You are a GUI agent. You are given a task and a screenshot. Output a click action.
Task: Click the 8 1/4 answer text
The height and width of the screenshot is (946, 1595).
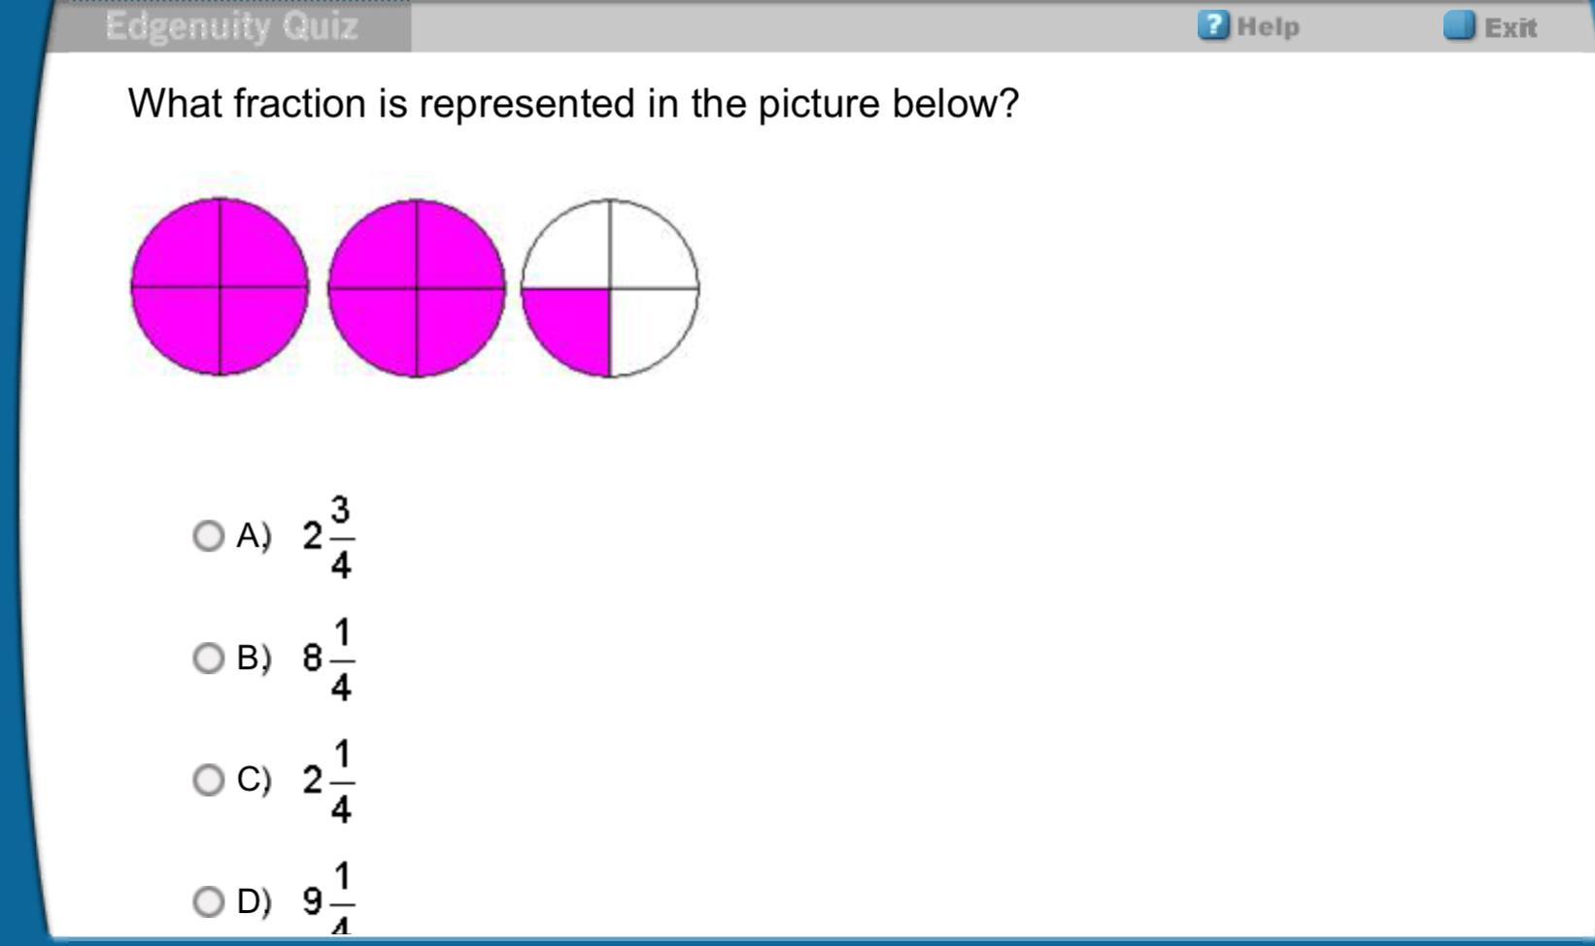pos(328,659)
